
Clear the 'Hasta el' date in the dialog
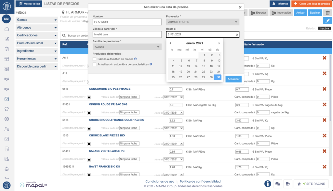pos(237,34)
